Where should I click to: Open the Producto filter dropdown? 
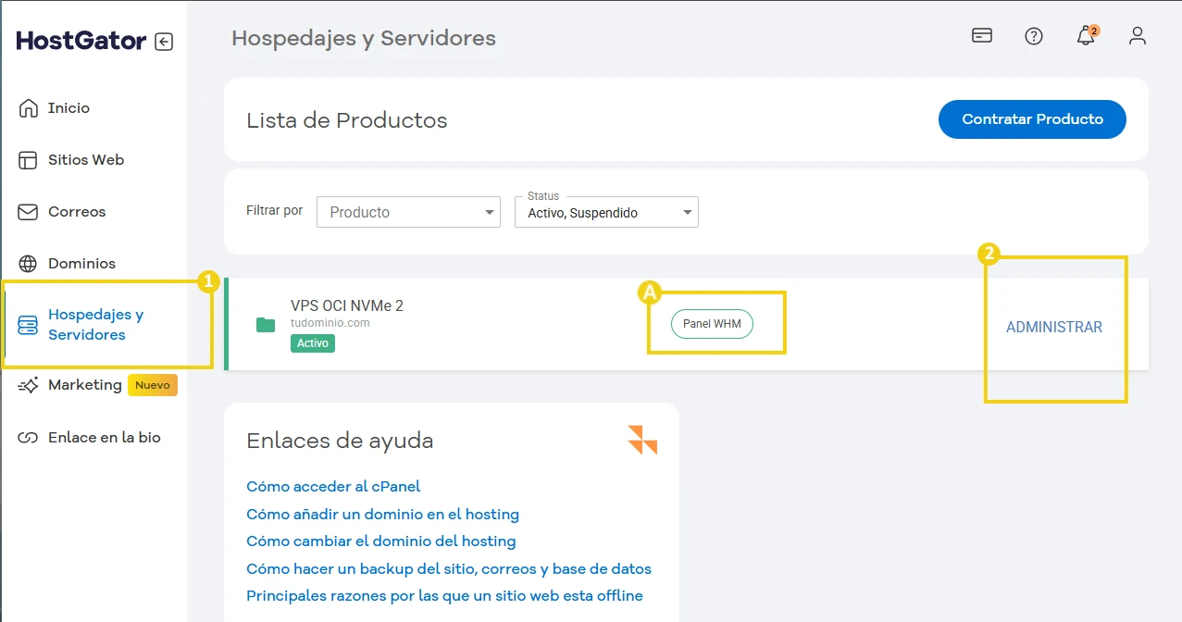(407, 211)
